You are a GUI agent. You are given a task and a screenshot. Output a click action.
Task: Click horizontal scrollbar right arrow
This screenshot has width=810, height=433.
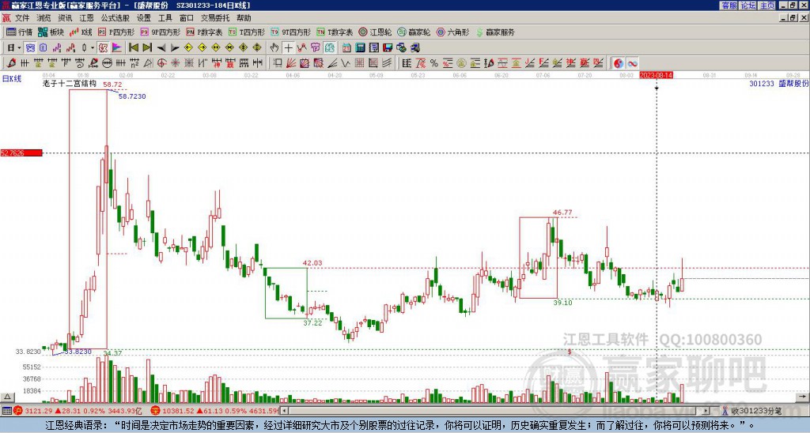706,411
